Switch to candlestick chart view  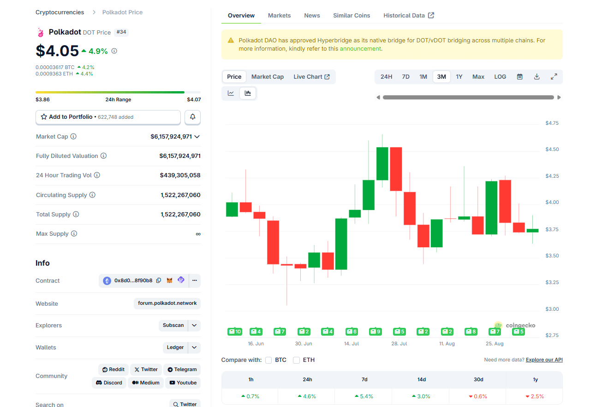[248, 93]
